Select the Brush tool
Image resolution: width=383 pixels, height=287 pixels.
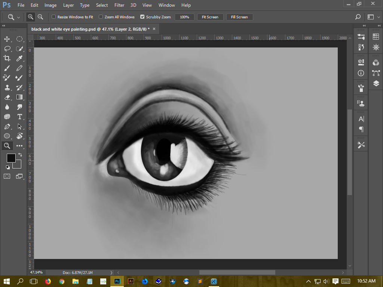[x=7, y=68]
